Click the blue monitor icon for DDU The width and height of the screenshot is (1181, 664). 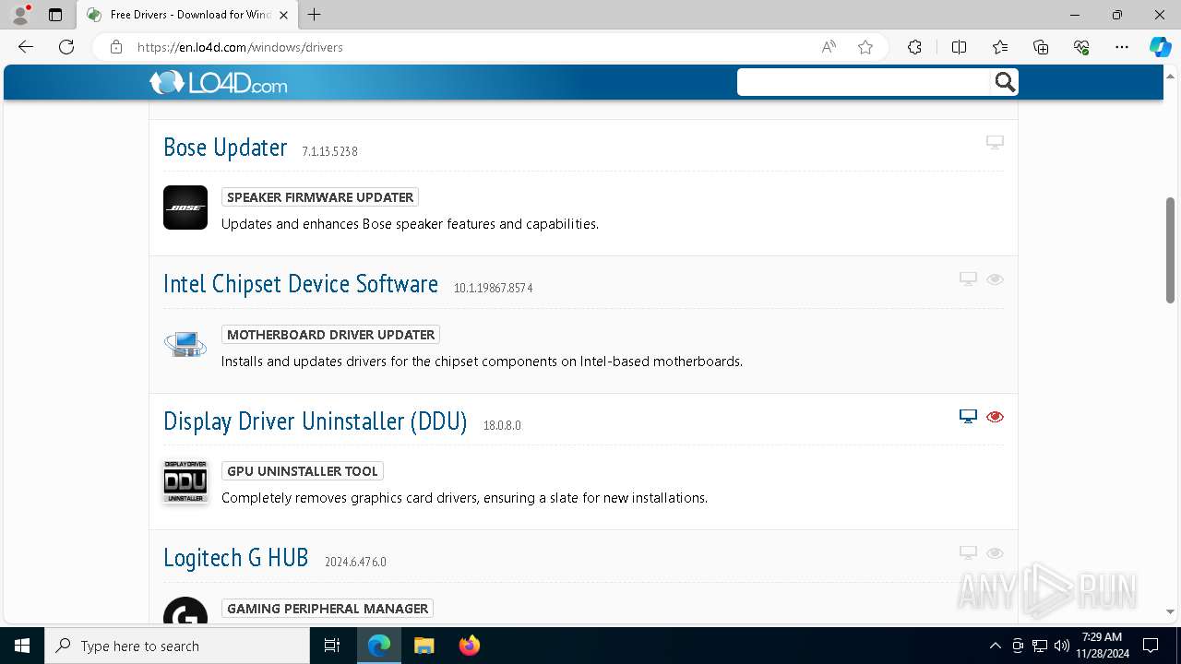coord(968,416)
